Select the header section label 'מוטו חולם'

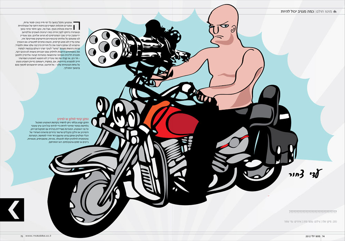(x=324, y=11)
